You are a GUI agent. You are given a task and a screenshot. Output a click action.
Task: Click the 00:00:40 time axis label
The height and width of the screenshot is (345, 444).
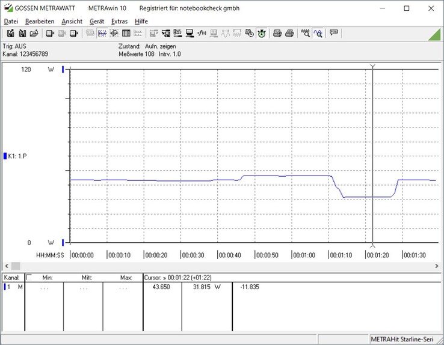coord(230,255)
